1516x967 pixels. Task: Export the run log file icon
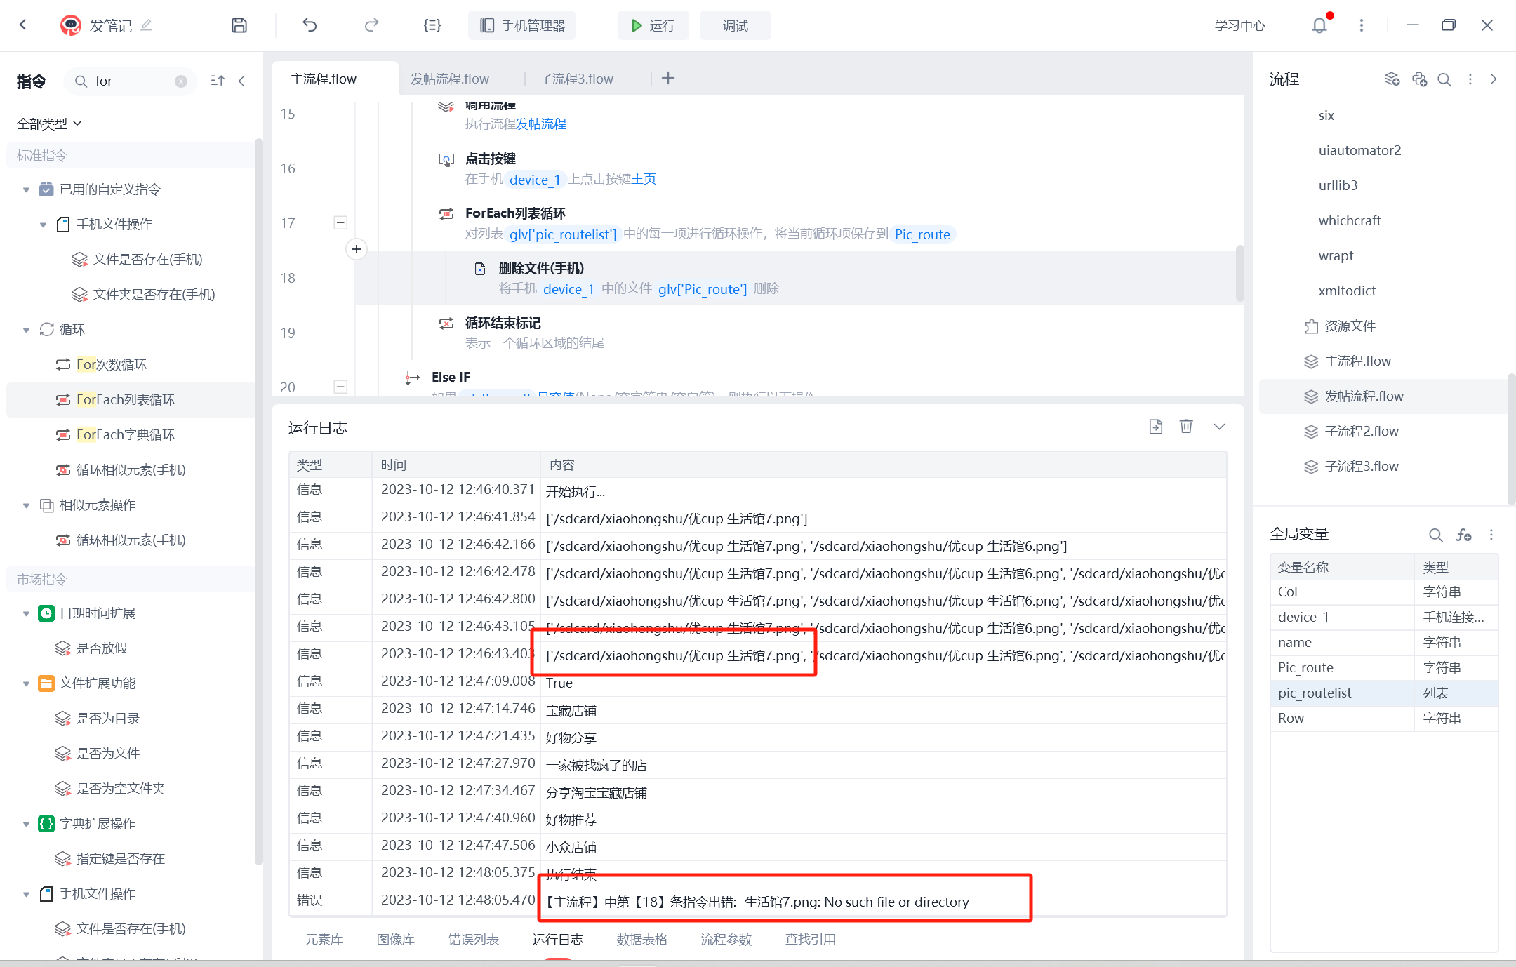pyautogui.click(x=1156, y=426)
